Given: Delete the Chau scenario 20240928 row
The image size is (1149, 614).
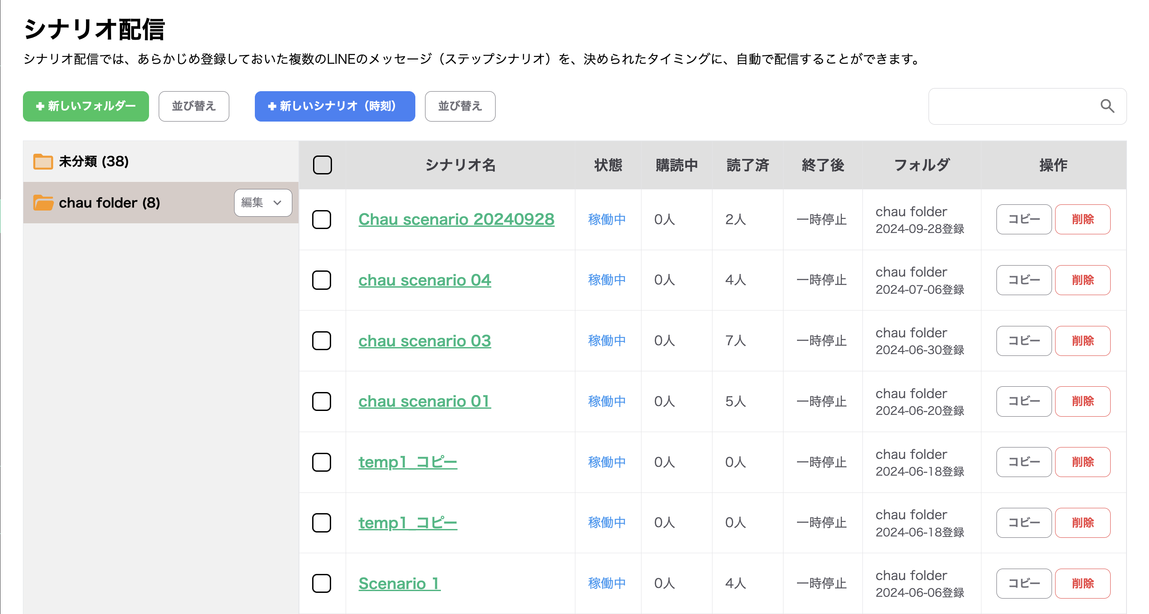Looking at the screenshot, I should coord(1082,219).
